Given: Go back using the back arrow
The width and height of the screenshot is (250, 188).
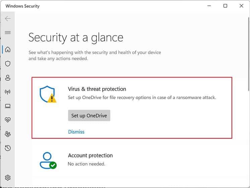Looking at the screenshot, I should point(8,19).
